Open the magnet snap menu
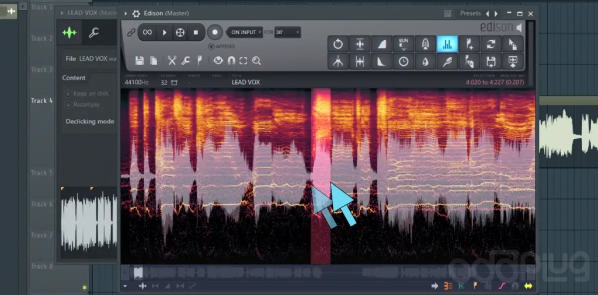 click(x=231, y=61)
